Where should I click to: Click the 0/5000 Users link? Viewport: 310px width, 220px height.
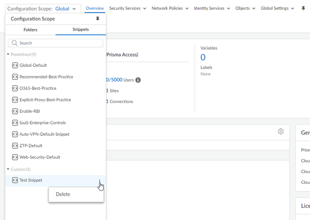coord(114,80)
